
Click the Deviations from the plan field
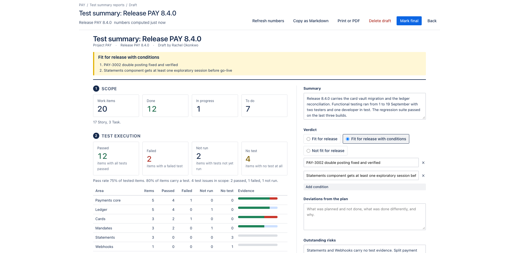[x=365, y=217]
